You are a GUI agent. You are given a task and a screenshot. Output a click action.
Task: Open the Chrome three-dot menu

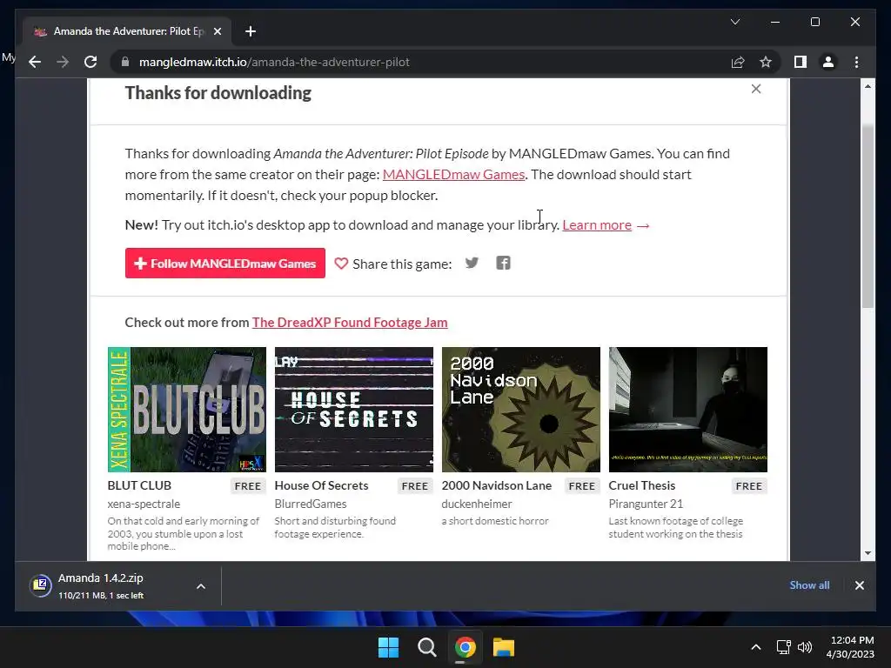856,62
